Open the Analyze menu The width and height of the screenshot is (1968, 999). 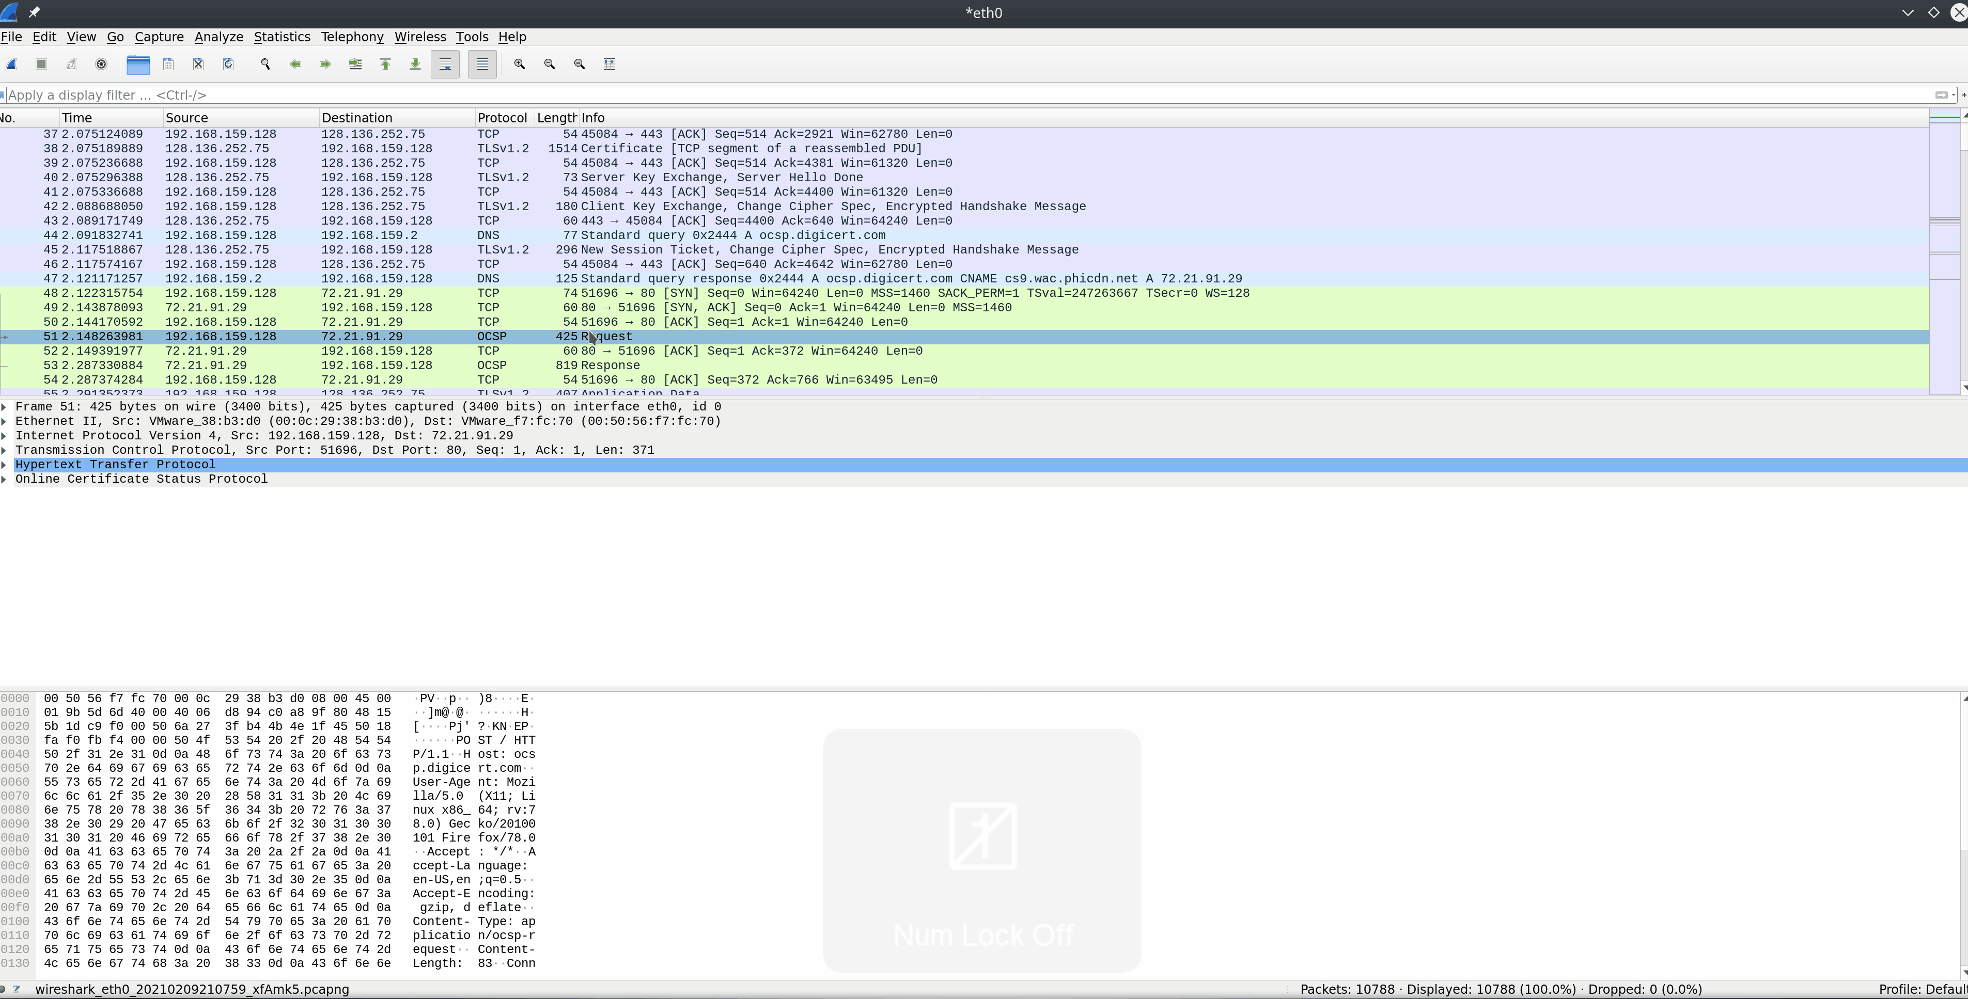[x=218, y=37]
